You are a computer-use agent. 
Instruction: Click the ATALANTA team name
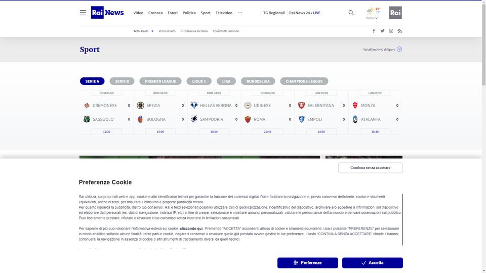pos(371,119)
